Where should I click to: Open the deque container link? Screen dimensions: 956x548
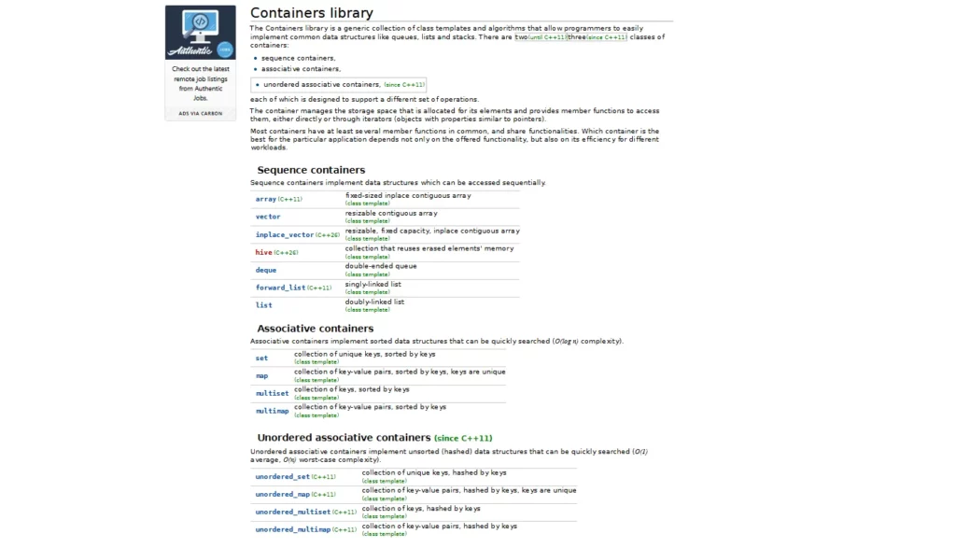(x=266, y=270)
